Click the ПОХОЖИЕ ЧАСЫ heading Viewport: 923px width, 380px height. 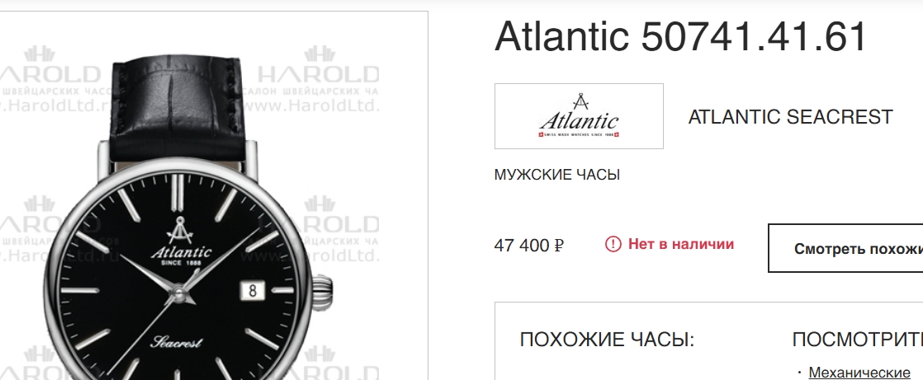[x=607, y=340]
